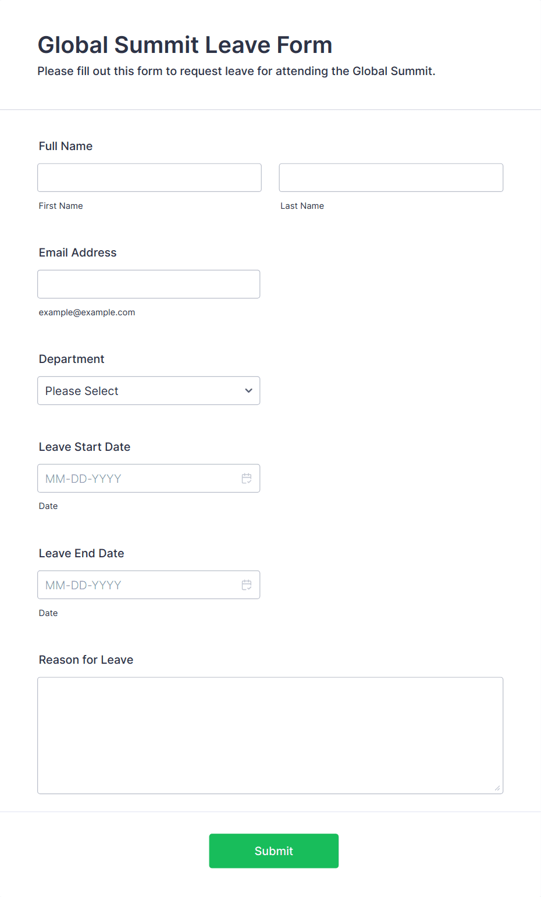
Task: Click the Department label text
Action: pos(72,359)
